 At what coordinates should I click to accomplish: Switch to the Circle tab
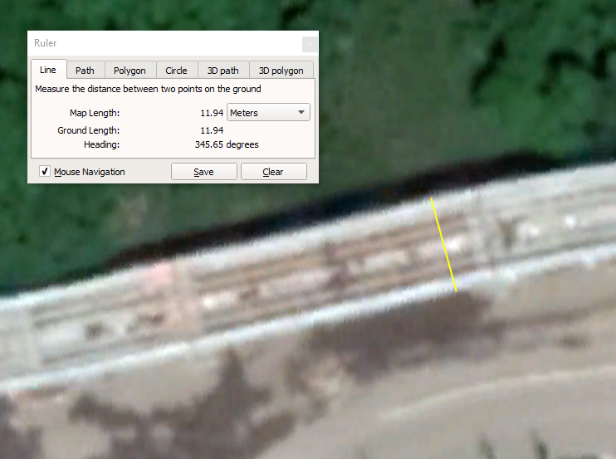(x=176, y=71)
